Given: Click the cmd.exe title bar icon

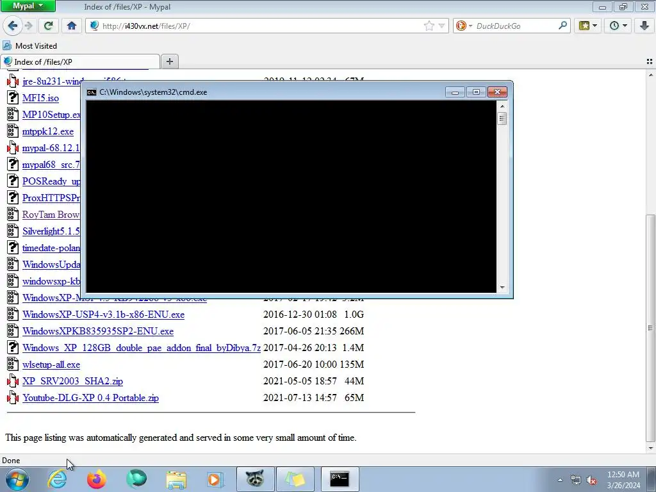Looking at the screenshot, I should 92,92.
